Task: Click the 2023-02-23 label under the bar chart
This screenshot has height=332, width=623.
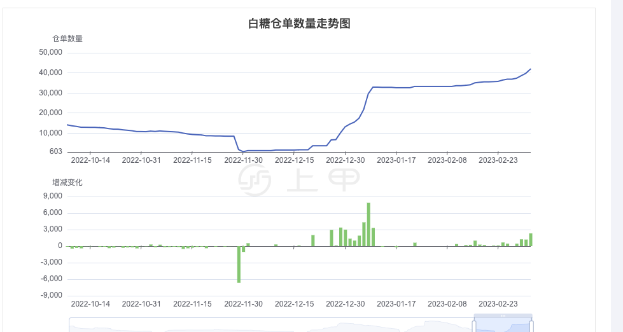Action: coord(498,304)
